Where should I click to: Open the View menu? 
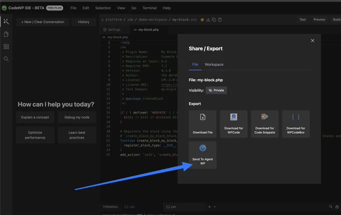121,8
